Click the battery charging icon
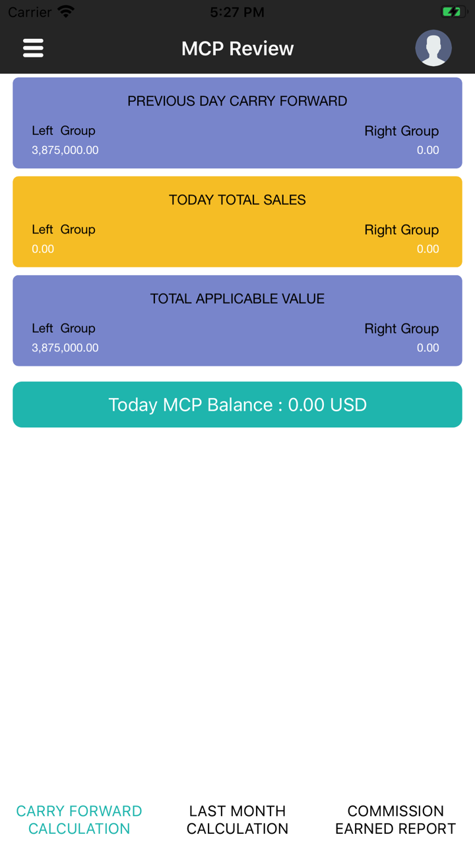Image resolution: width=475 pixels, height=845 pixels. coord(453,12)
